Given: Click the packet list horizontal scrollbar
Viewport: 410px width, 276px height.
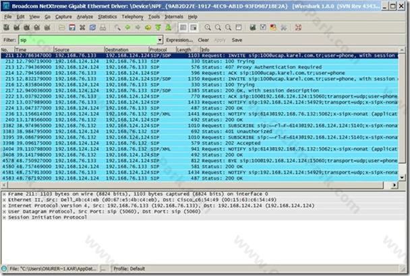Looking at the screenshot, I should 199,185.
